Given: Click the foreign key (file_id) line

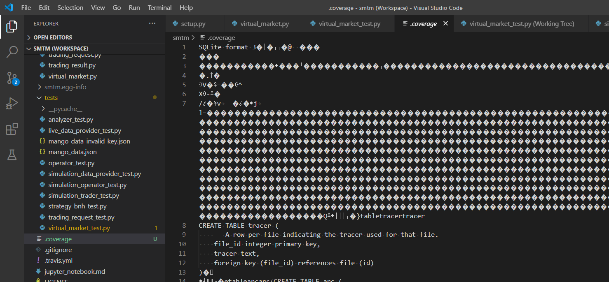Looking at the screenshot, I should (x=294, y=263).
